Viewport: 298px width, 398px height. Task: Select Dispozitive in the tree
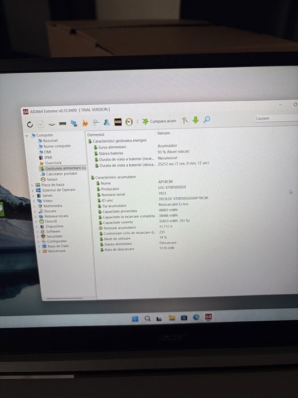[x=52, y=226]
